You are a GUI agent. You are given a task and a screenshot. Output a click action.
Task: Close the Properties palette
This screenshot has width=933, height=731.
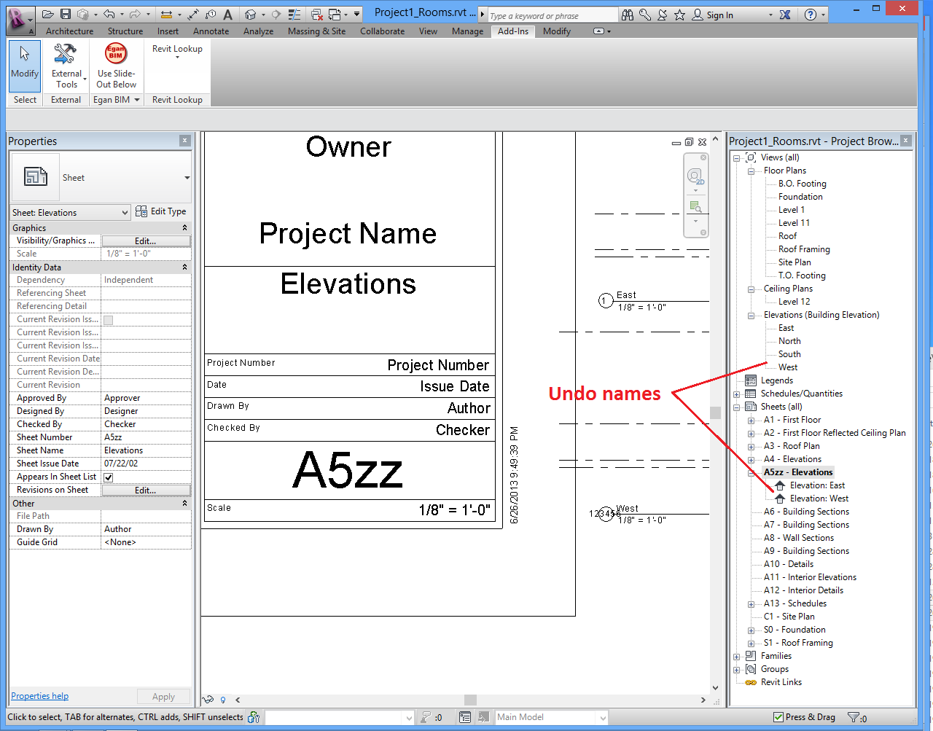point(185,141)
